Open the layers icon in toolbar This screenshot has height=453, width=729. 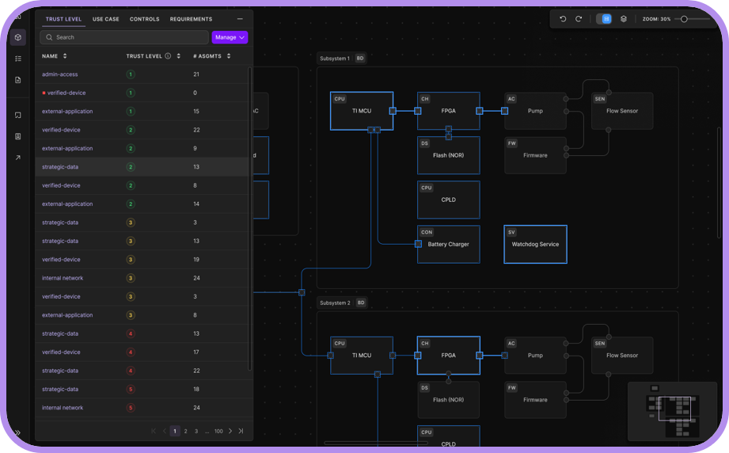point(624,19)
